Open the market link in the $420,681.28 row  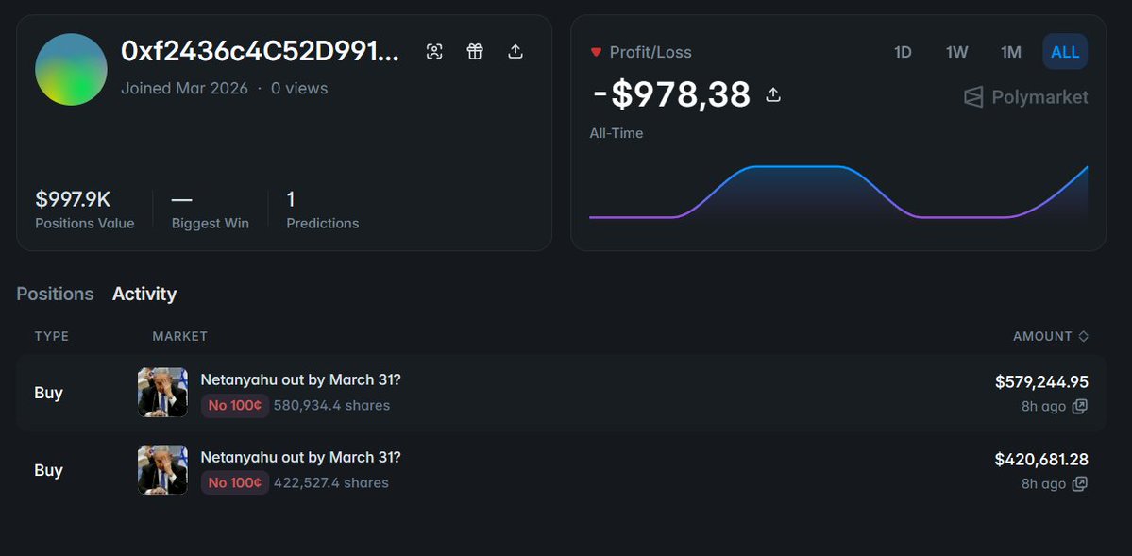click(x=300, y=457)
